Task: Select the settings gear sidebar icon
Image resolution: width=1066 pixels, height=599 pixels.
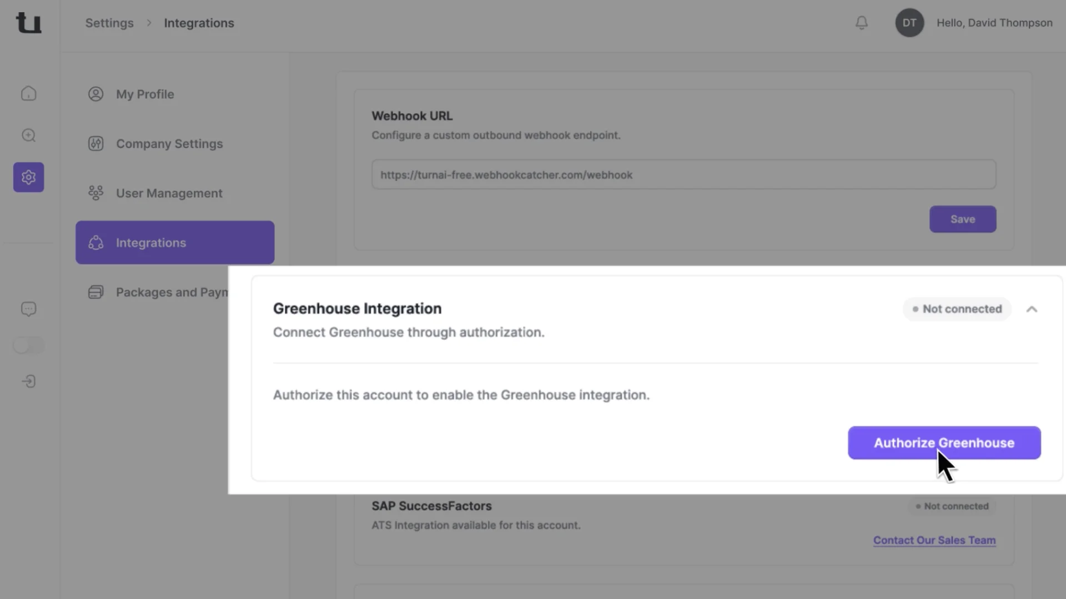Action: 28,177
